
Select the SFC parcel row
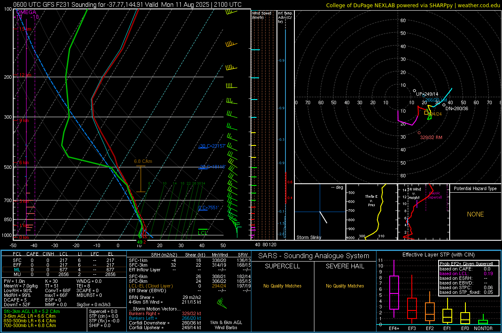pos(64,260)
